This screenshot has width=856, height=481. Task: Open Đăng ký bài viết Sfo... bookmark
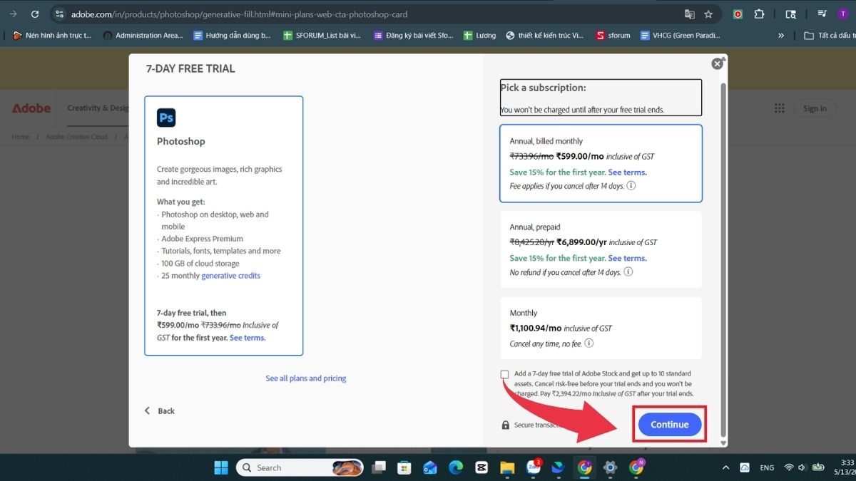[413, 35]
